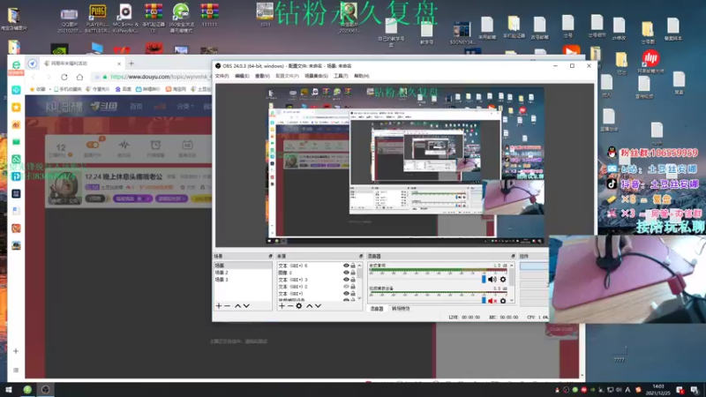The image size is (706, 397).
Task: Remove selected scene with the minus icon in Scenes panel
Action: coord(228,305)
